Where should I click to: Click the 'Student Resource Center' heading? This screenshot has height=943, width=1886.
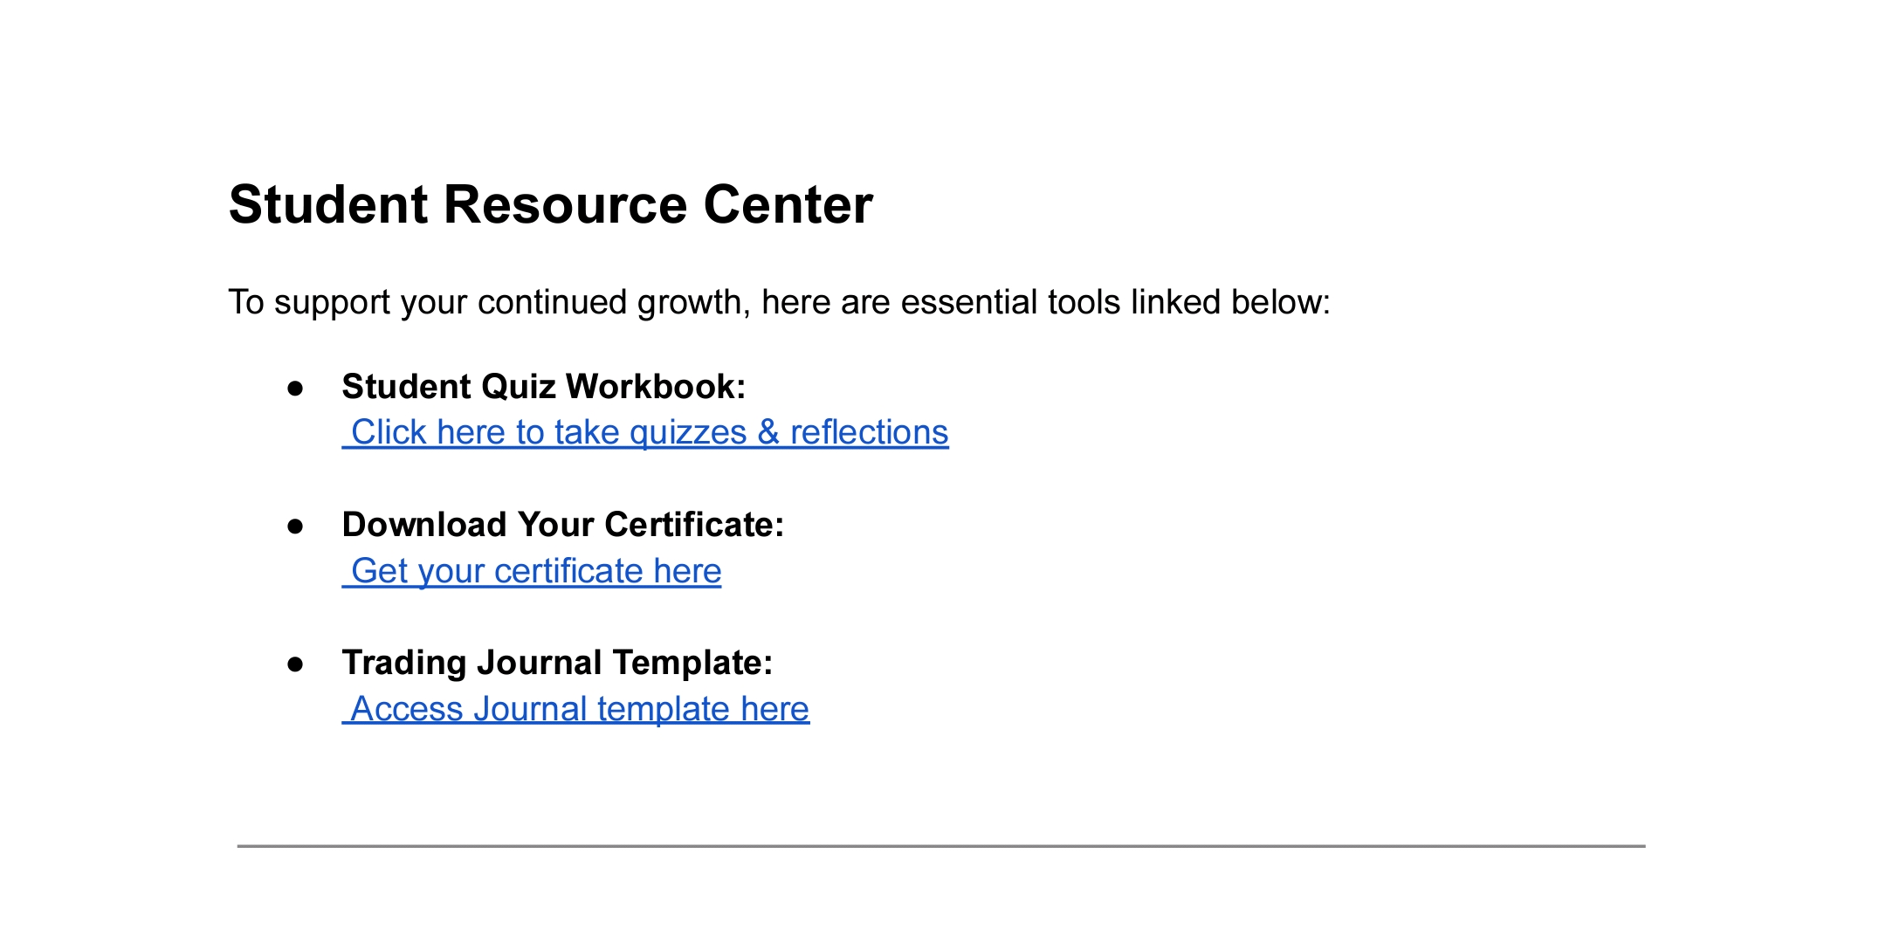click(x=550, y=205)
